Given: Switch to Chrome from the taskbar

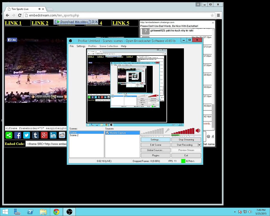Looking at the screenshot, I should [x=56, y=212].
